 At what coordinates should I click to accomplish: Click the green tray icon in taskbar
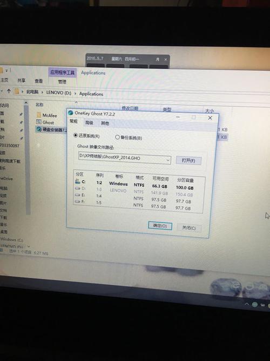(x=254, y=304)
